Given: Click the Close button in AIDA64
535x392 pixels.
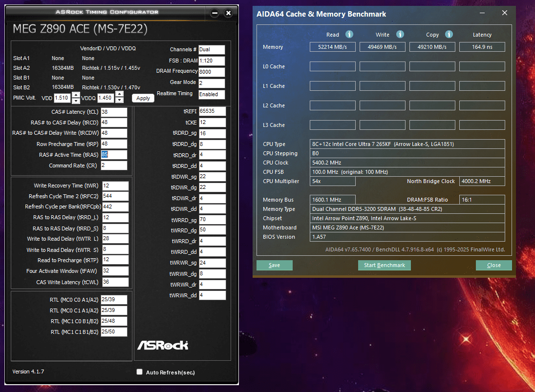Looking at the screenshot, I should click(x=494, y=265).
